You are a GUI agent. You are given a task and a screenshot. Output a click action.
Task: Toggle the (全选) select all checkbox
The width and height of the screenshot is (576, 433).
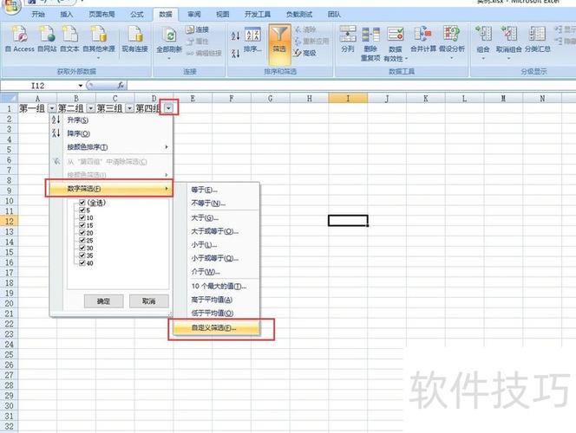click(82, 203)
